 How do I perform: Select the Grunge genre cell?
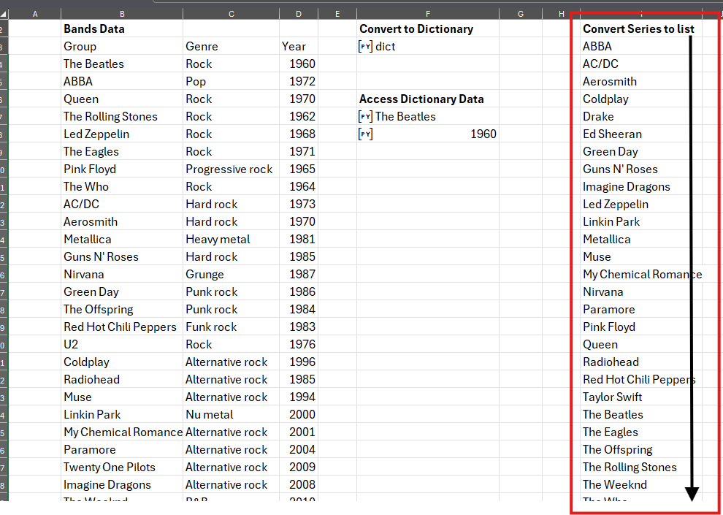click(x=231, y=274)
